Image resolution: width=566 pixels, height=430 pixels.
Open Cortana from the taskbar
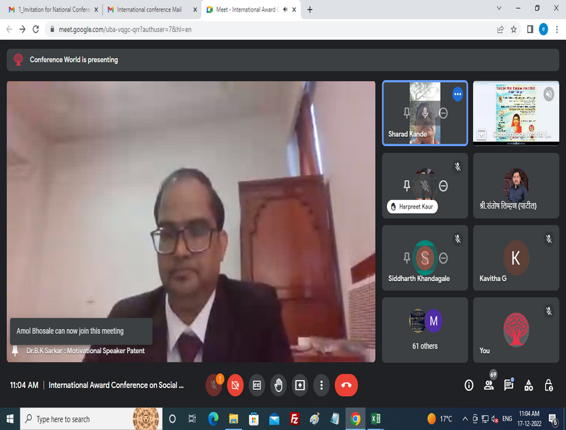(x=173, y=418)
